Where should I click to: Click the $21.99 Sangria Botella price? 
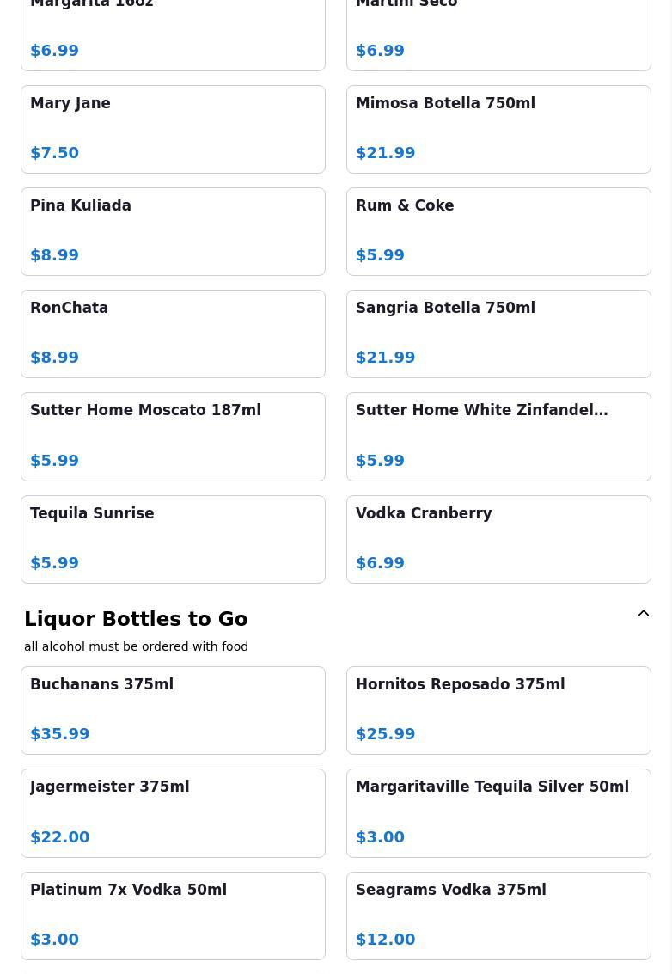pos(386,358)
